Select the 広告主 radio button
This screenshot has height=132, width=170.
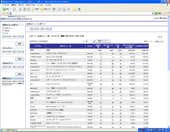tap(3, 30)
